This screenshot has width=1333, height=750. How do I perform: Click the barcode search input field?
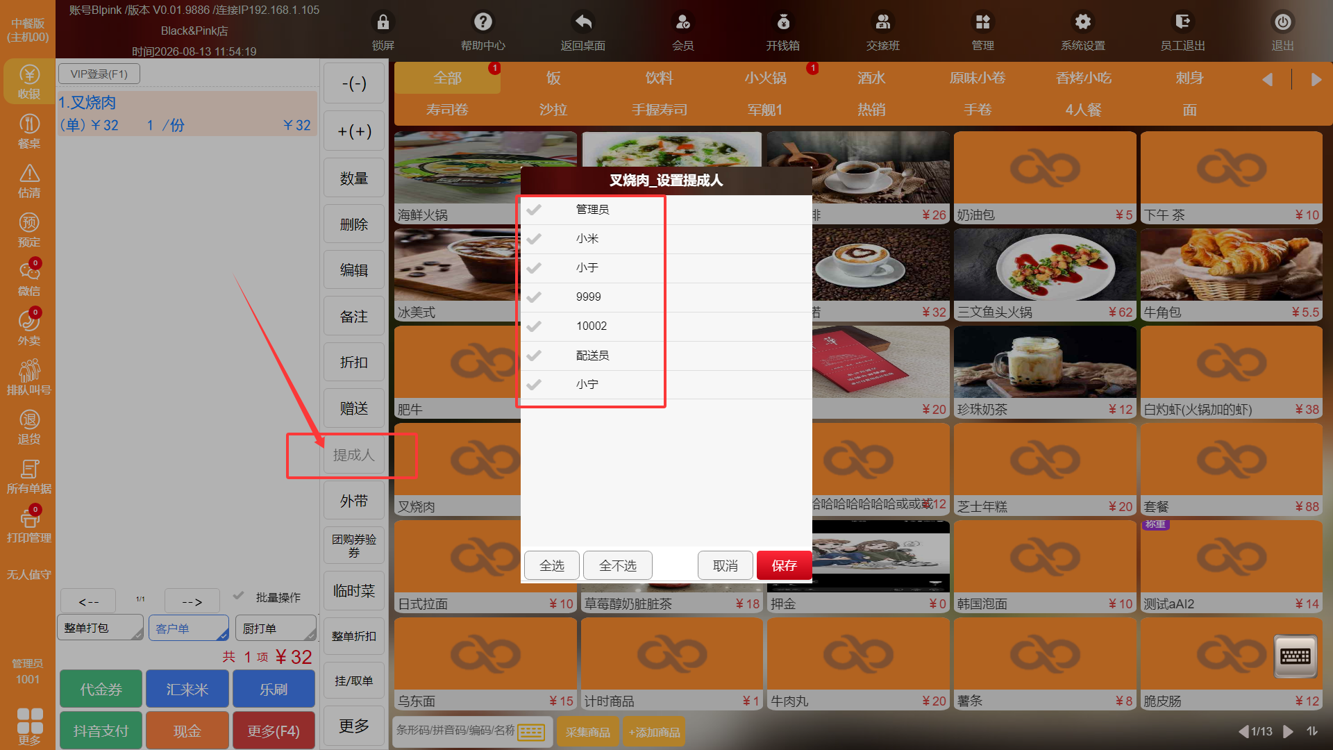[455, 731]
